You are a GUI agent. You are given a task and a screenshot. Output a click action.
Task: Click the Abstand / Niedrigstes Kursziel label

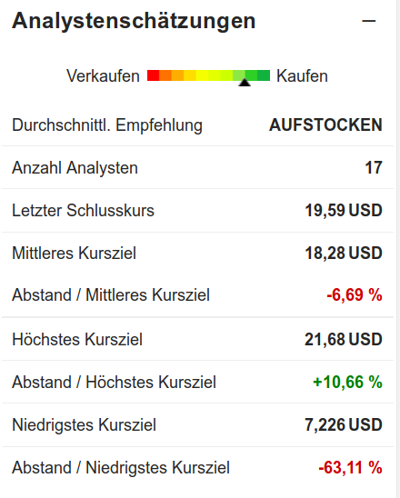[x=121, y=468]
